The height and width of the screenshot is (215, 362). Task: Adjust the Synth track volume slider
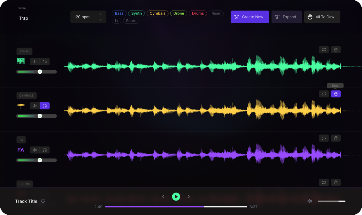(x=36, y=72)
